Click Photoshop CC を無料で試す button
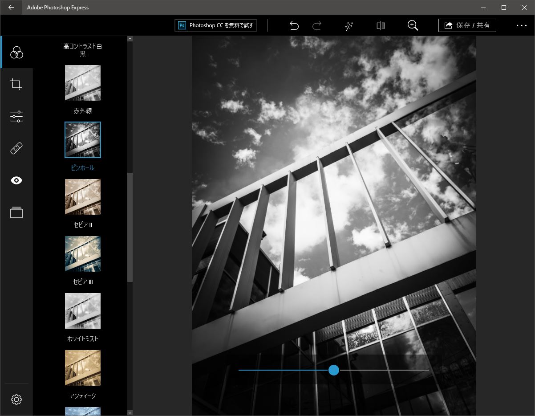 [x=216, y=25]
